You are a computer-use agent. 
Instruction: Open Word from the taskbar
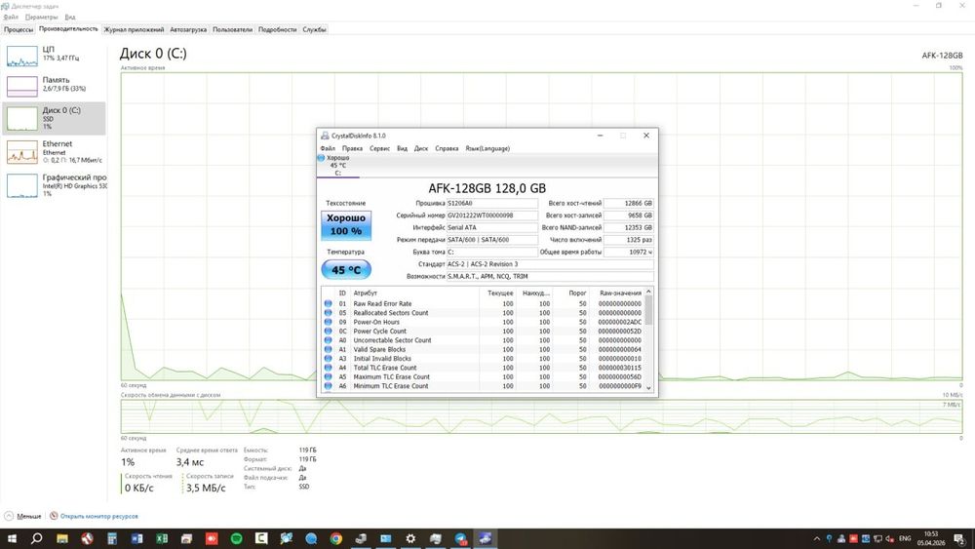click(136, 538)
